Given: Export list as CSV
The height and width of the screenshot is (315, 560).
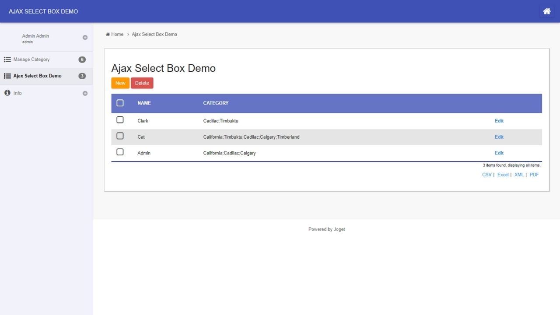Looking at the screenshot, I should point(486,175).
